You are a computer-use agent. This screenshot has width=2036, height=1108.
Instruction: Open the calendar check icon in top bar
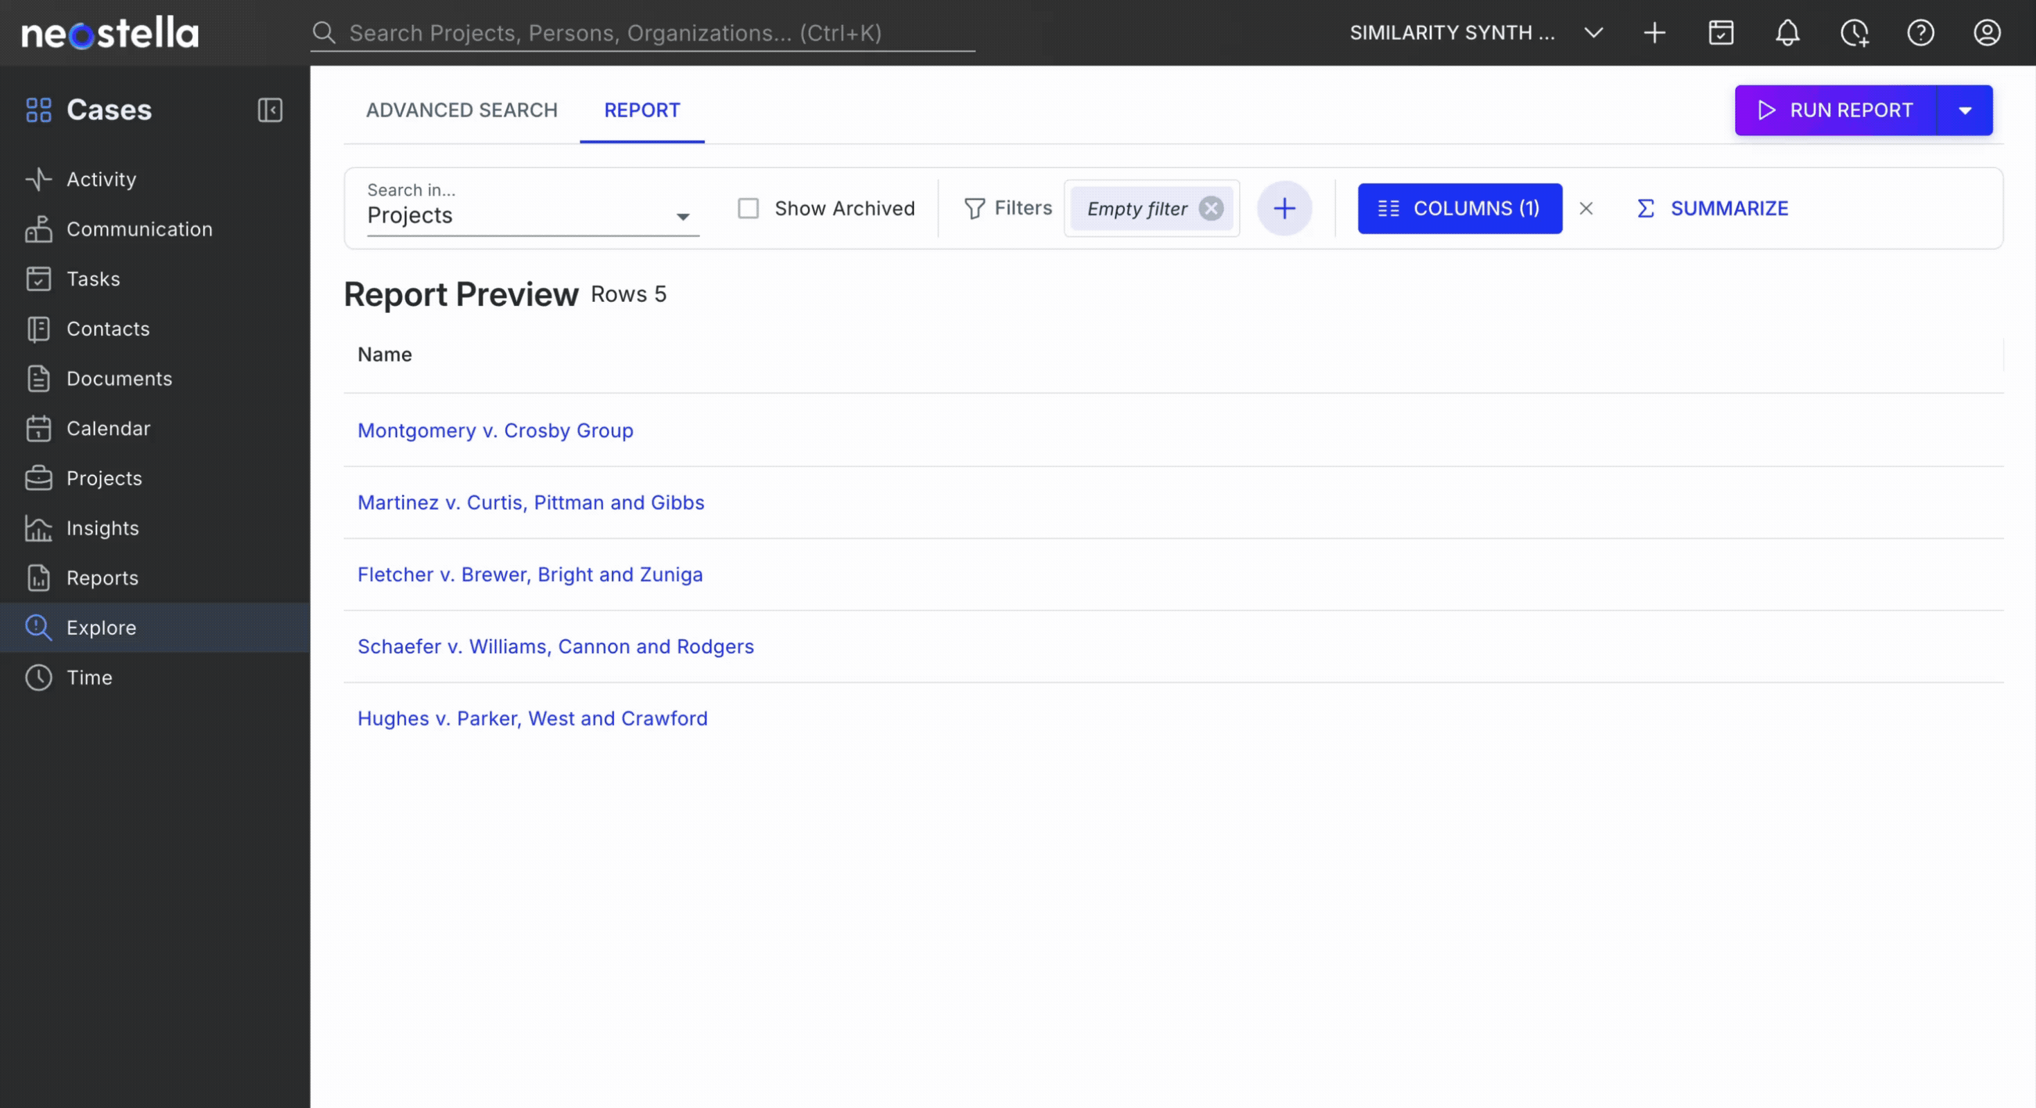point(1721,33)
